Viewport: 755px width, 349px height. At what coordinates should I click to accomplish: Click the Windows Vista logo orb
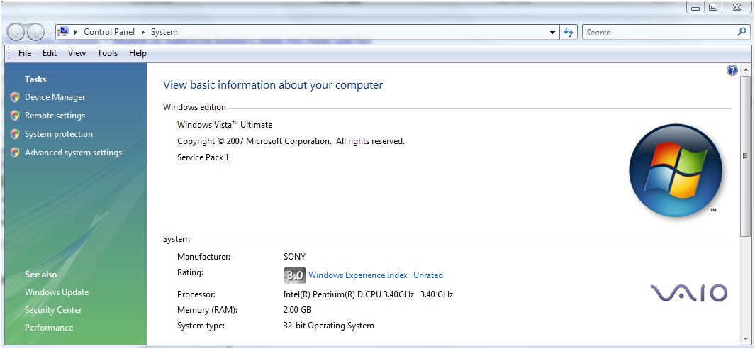coord(676,170)
